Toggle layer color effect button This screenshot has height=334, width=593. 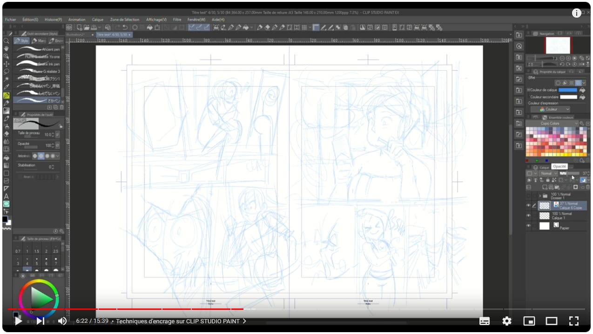pyautogui.click(x=578, y=83)
